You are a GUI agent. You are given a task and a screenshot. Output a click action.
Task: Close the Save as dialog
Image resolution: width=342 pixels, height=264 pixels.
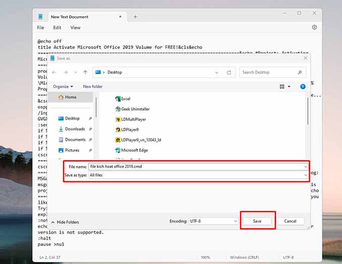tap(305, 58)
